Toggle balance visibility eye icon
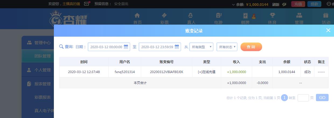 (284, 4)
